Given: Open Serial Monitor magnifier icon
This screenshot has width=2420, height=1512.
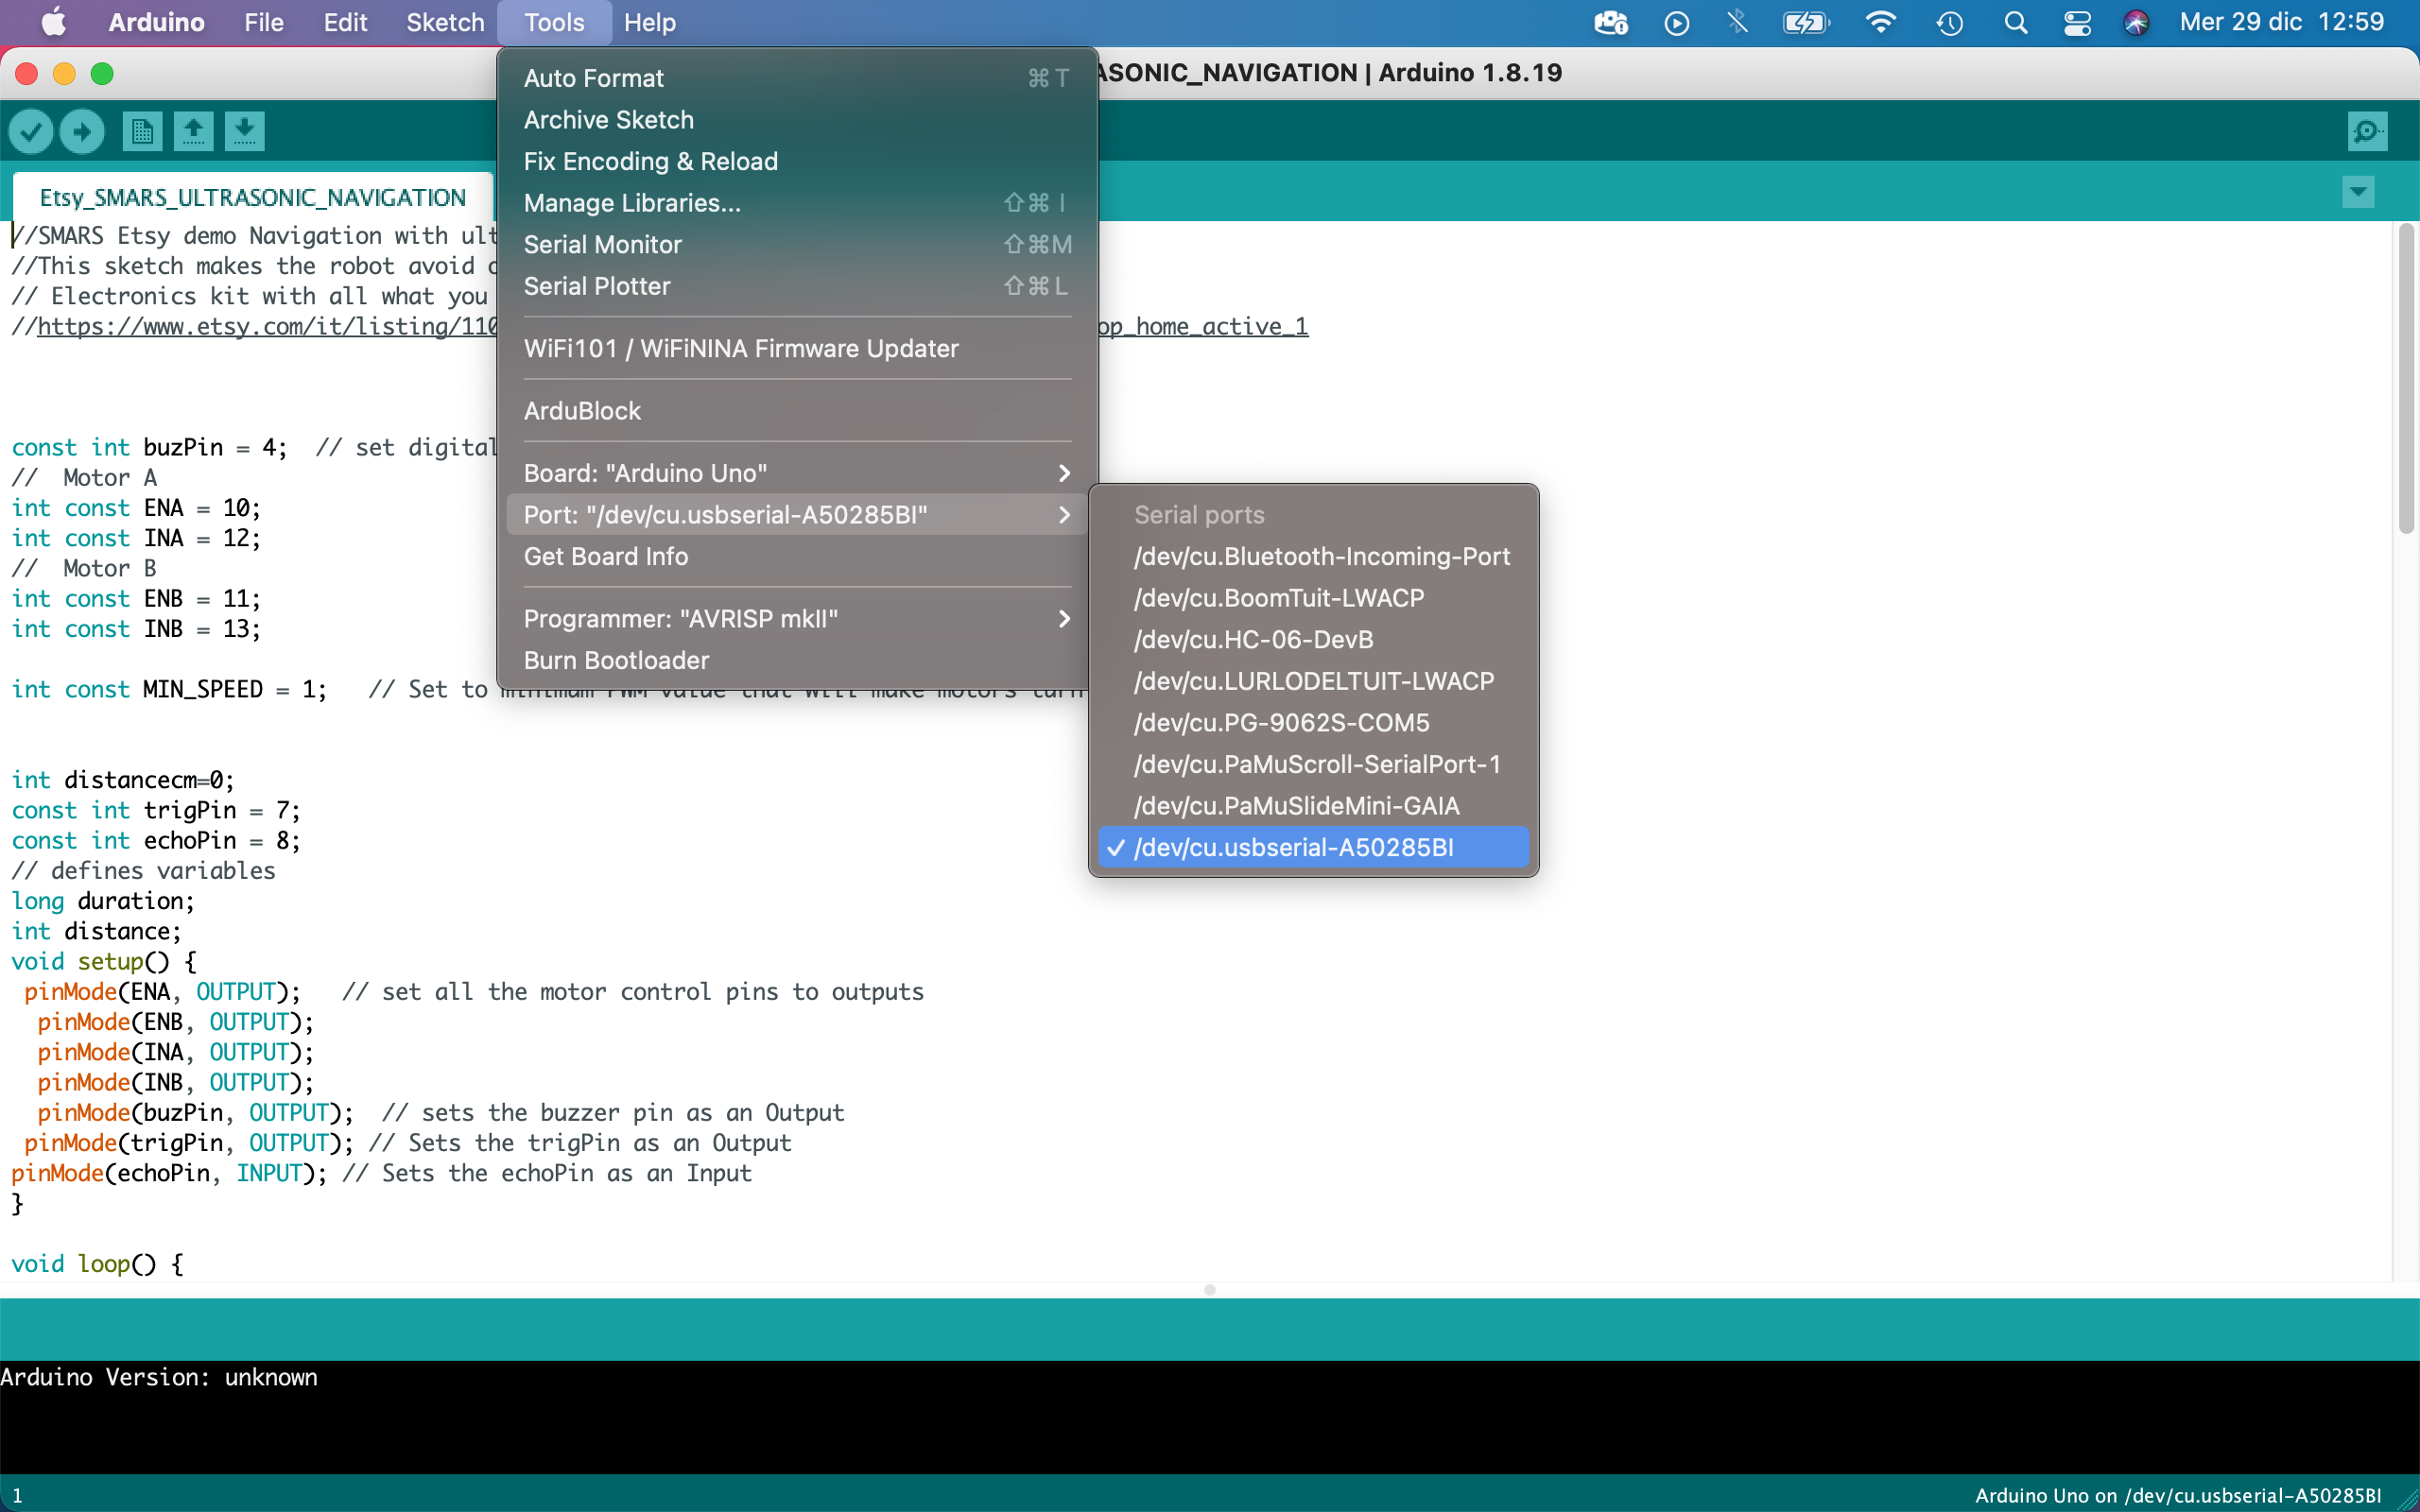Looking at the screenshot, I should (x=2367, y=131).
